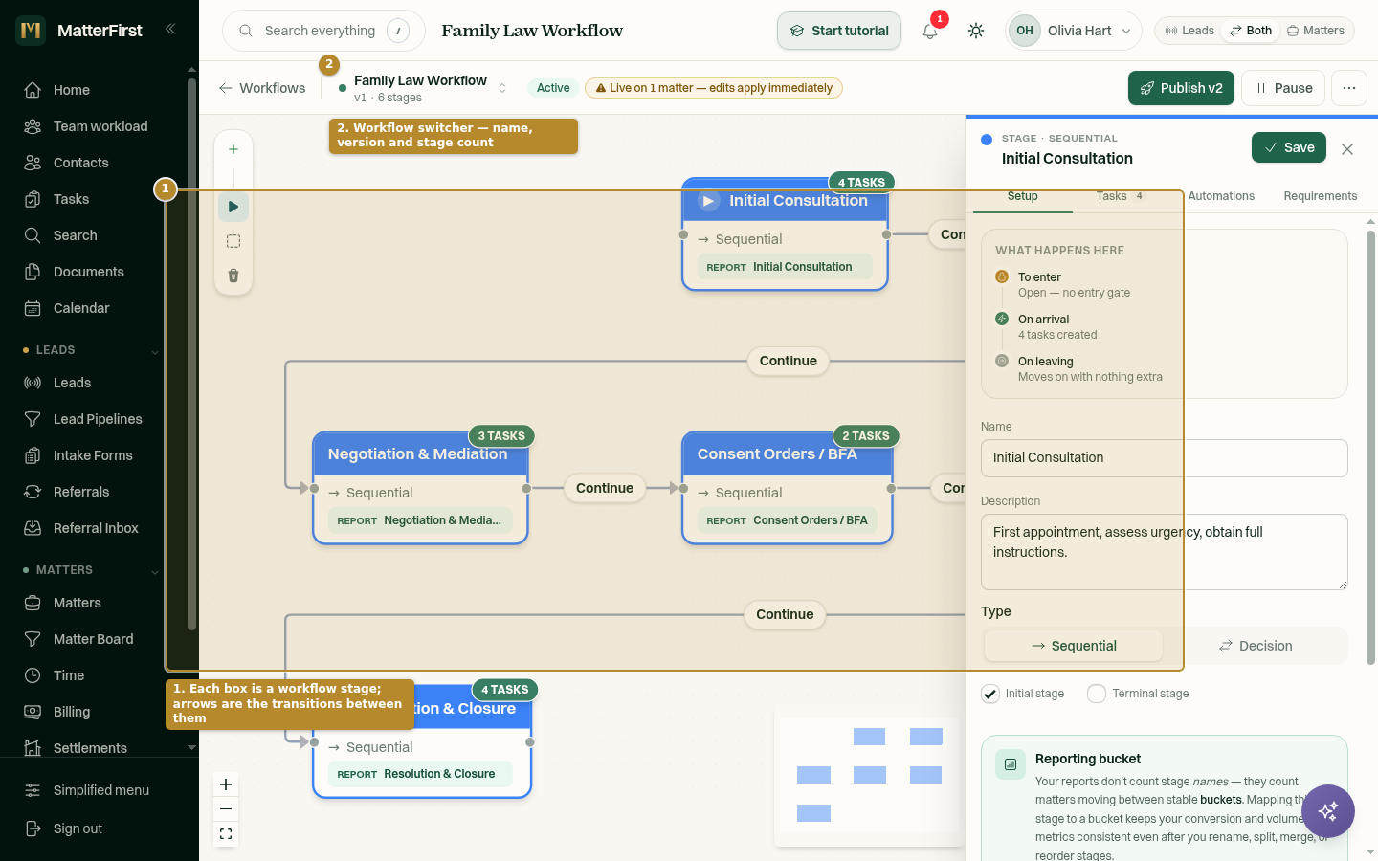Viewport: 1378px width, 861px height.
Task: Click the add stage plus tool
Action: [233, 149]
